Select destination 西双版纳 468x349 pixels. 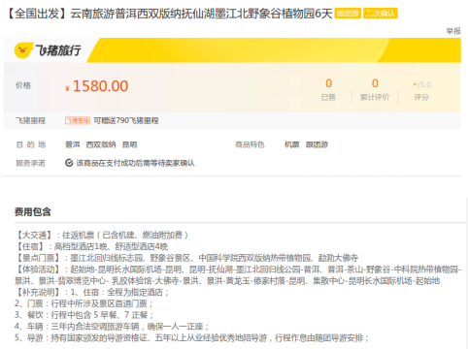tap(101, 144)
